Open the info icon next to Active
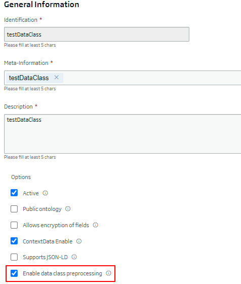This screenshot has height=284, width=241. [45, 193]
